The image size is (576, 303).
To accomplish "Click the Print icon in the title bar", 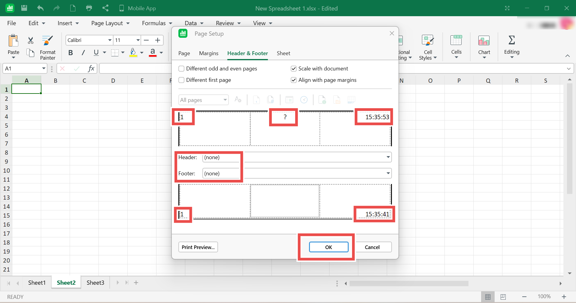I will click(89, 8).
